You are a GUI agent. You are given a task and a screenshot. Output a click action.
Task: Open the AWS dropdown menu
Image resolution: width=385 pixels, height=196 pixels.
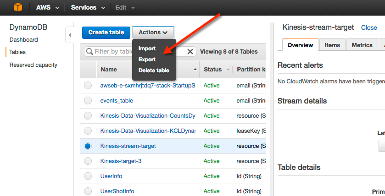pos(48,8)
